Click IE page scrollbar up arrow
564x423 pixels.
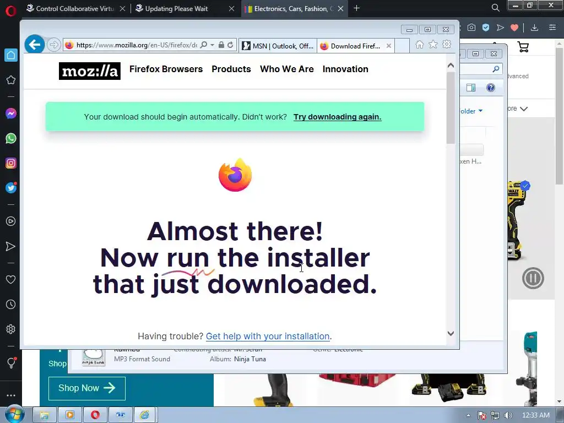451,66
